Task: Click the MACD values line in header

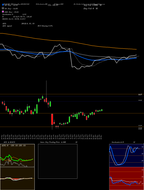Action: (x=14, y=19)
